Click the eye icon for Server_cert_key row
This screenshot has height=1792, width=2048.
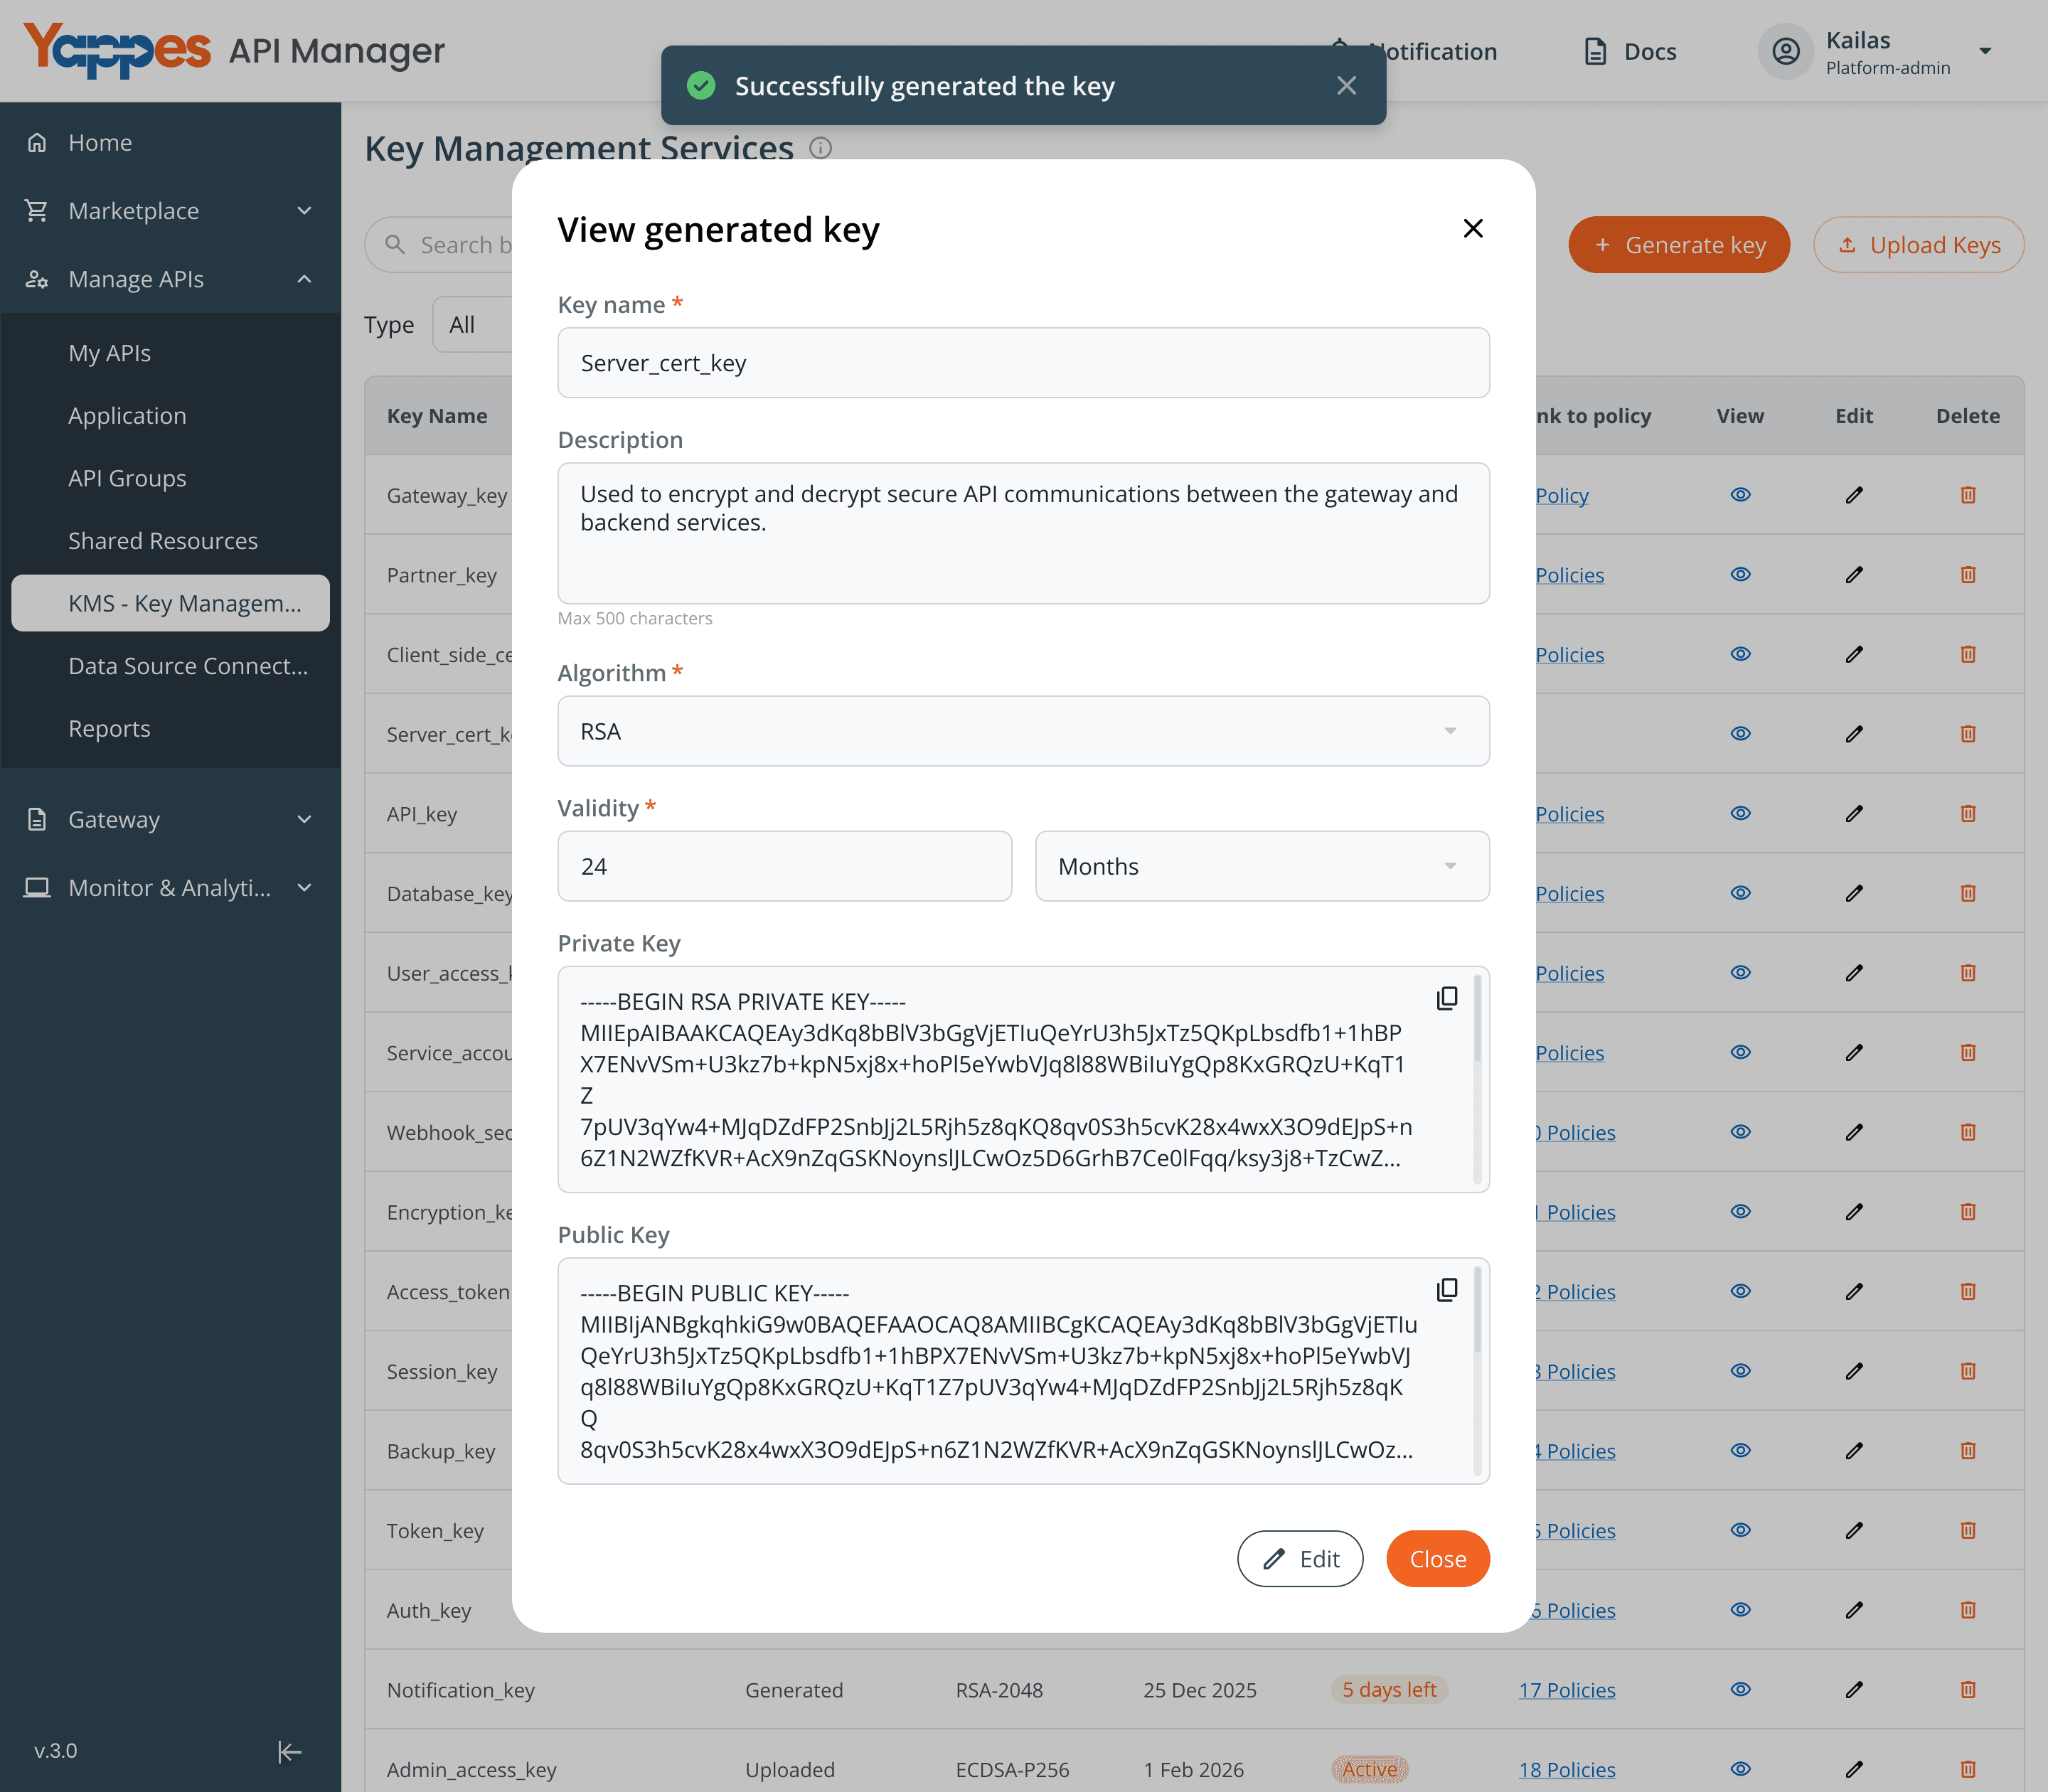(1740, 734)
